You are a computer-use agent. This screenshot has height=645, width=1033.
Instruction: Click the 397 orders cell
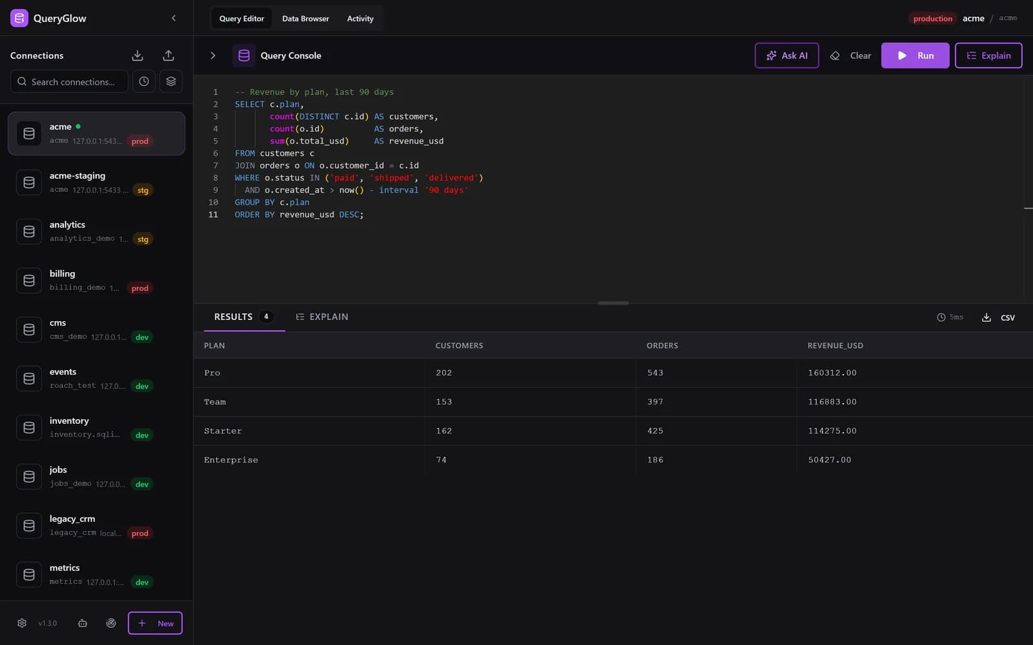[716, 402]
